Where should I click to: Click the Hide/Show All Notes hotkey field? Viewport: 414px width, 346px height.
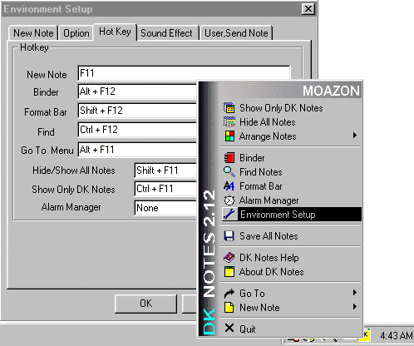tap(165, 171)
